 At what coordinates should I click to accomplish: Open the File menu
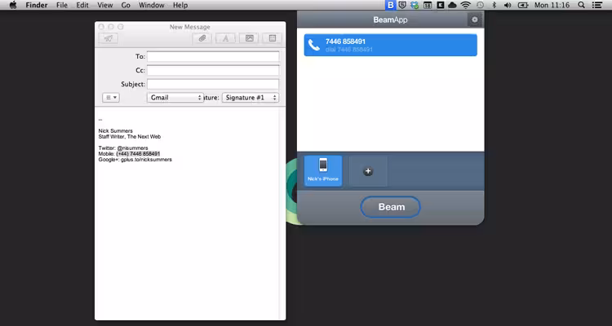click(x=62, y=5)
